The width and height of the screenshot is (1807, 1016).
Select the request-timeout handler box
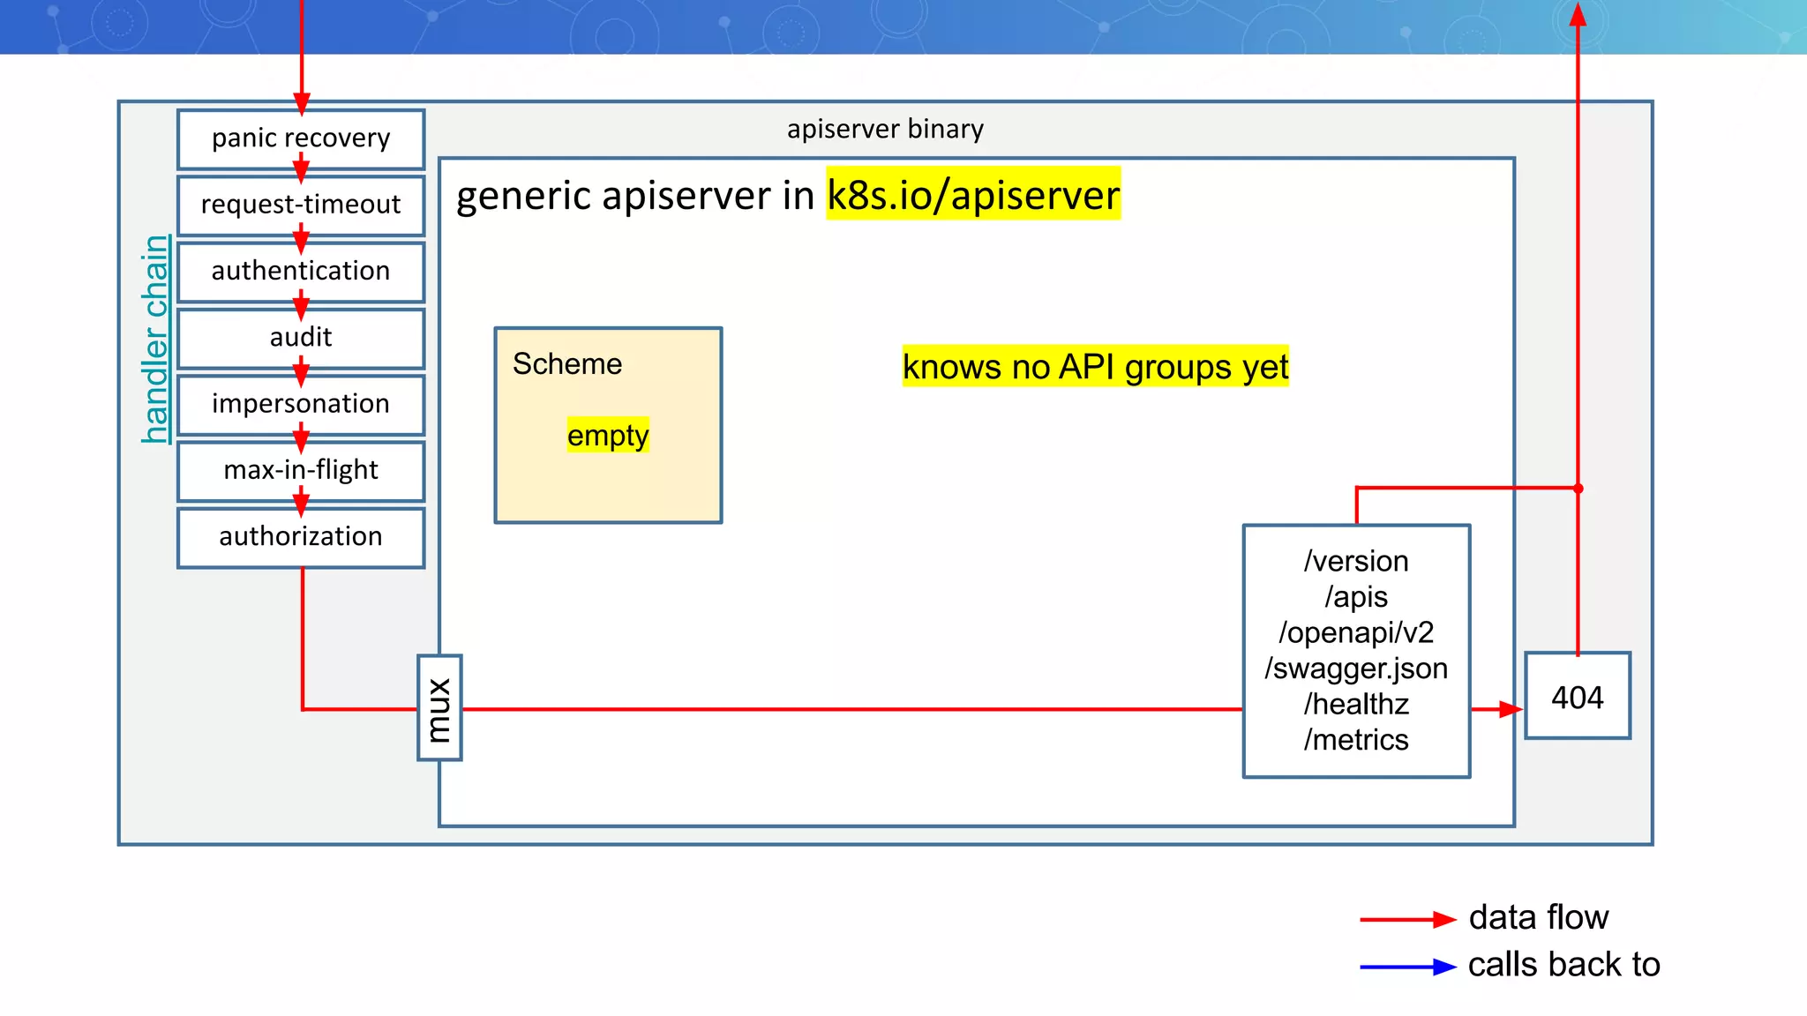(301, 205)
